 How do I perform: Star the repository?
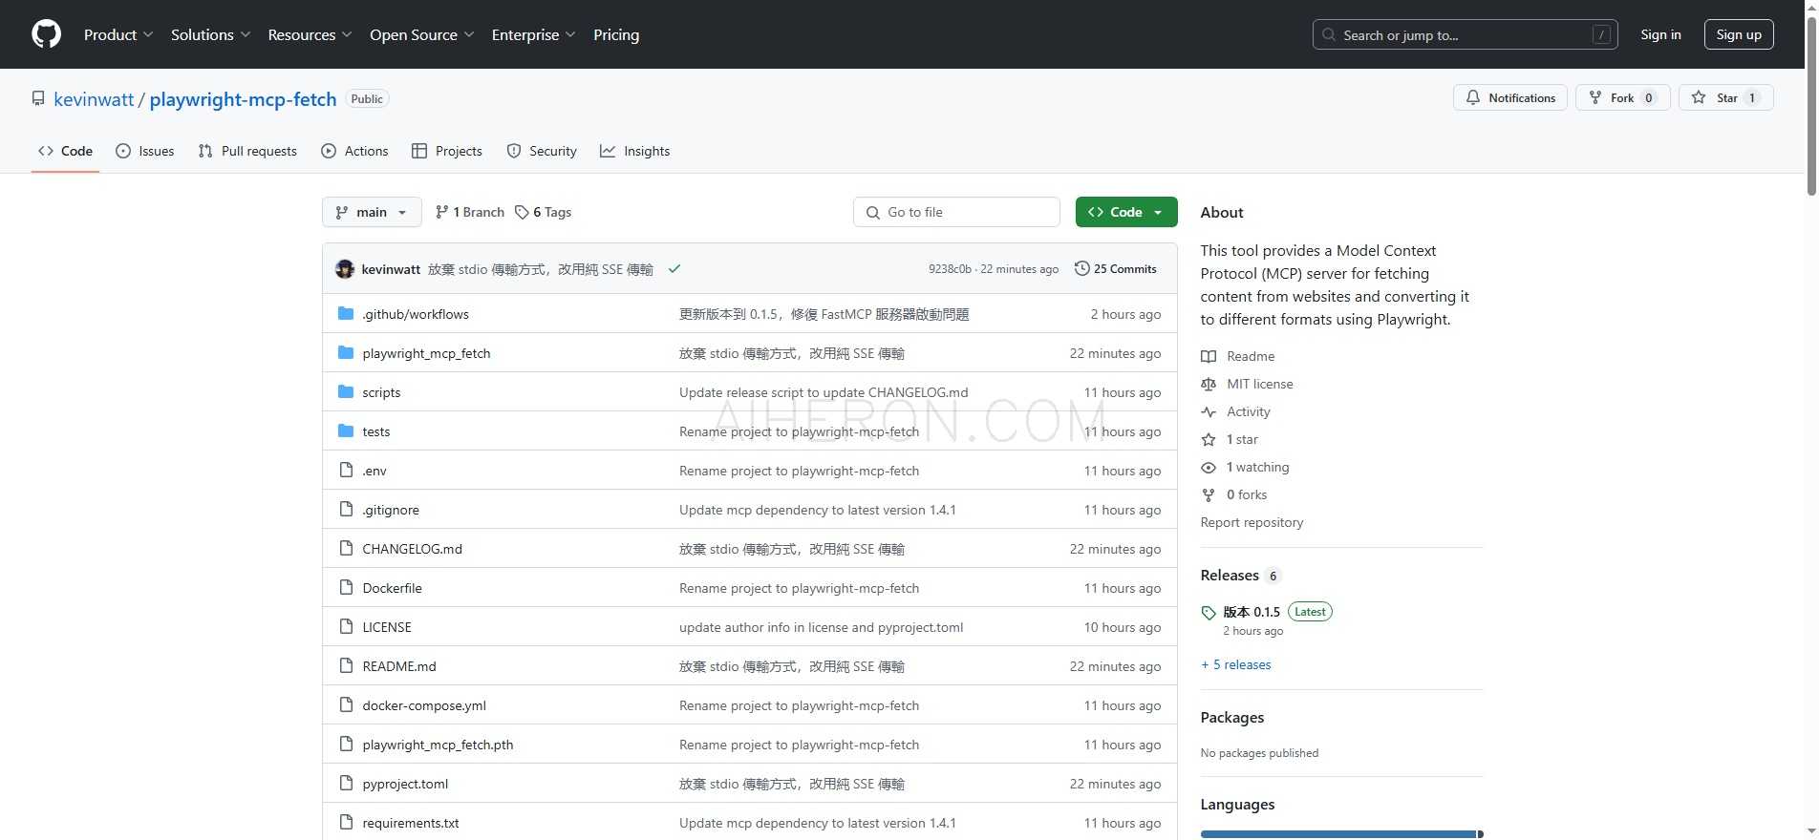point(1725,97)
